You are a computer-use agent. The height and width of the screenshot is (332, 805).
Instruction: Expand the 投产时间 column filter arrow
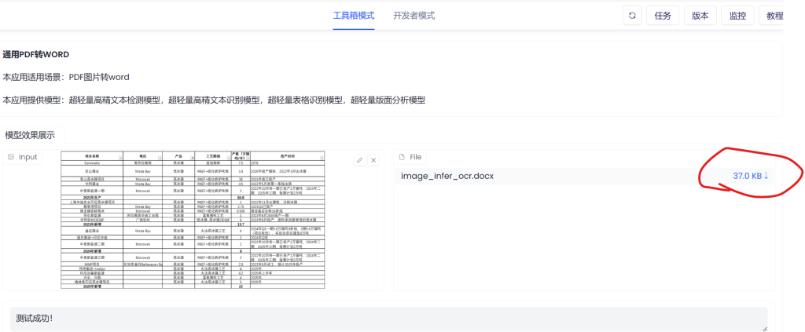point(322,158)
